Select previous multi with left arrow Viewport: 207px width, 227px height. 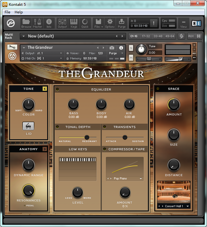(117, 36)
